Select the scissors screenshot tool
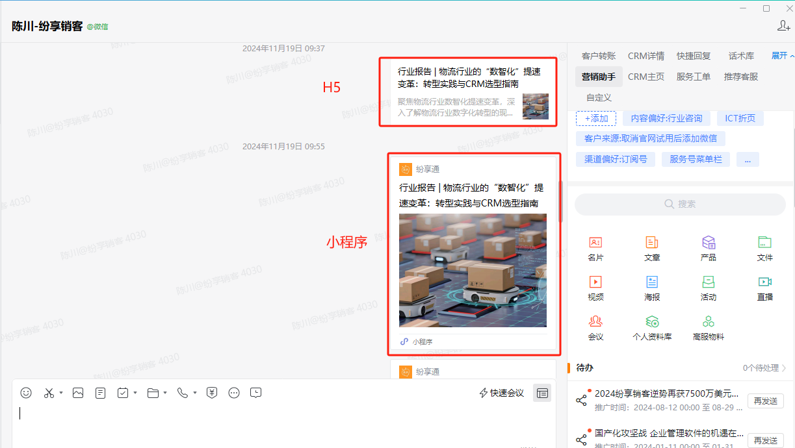Image resolution: width=795 pixels, height=448 pixels. (x=49, y=393)
